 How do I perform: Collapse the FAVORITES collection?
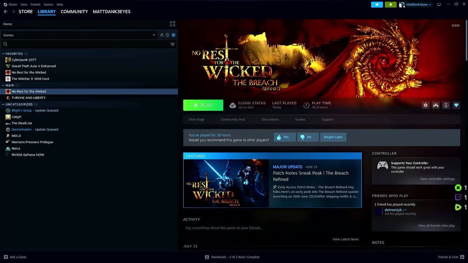tap(3, 54)
